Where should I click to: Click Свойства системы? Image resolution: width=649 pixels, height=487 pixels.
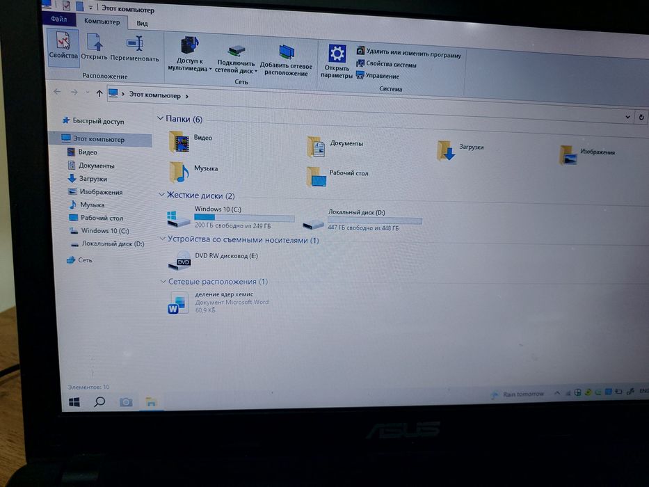click(x=387, y=64)
